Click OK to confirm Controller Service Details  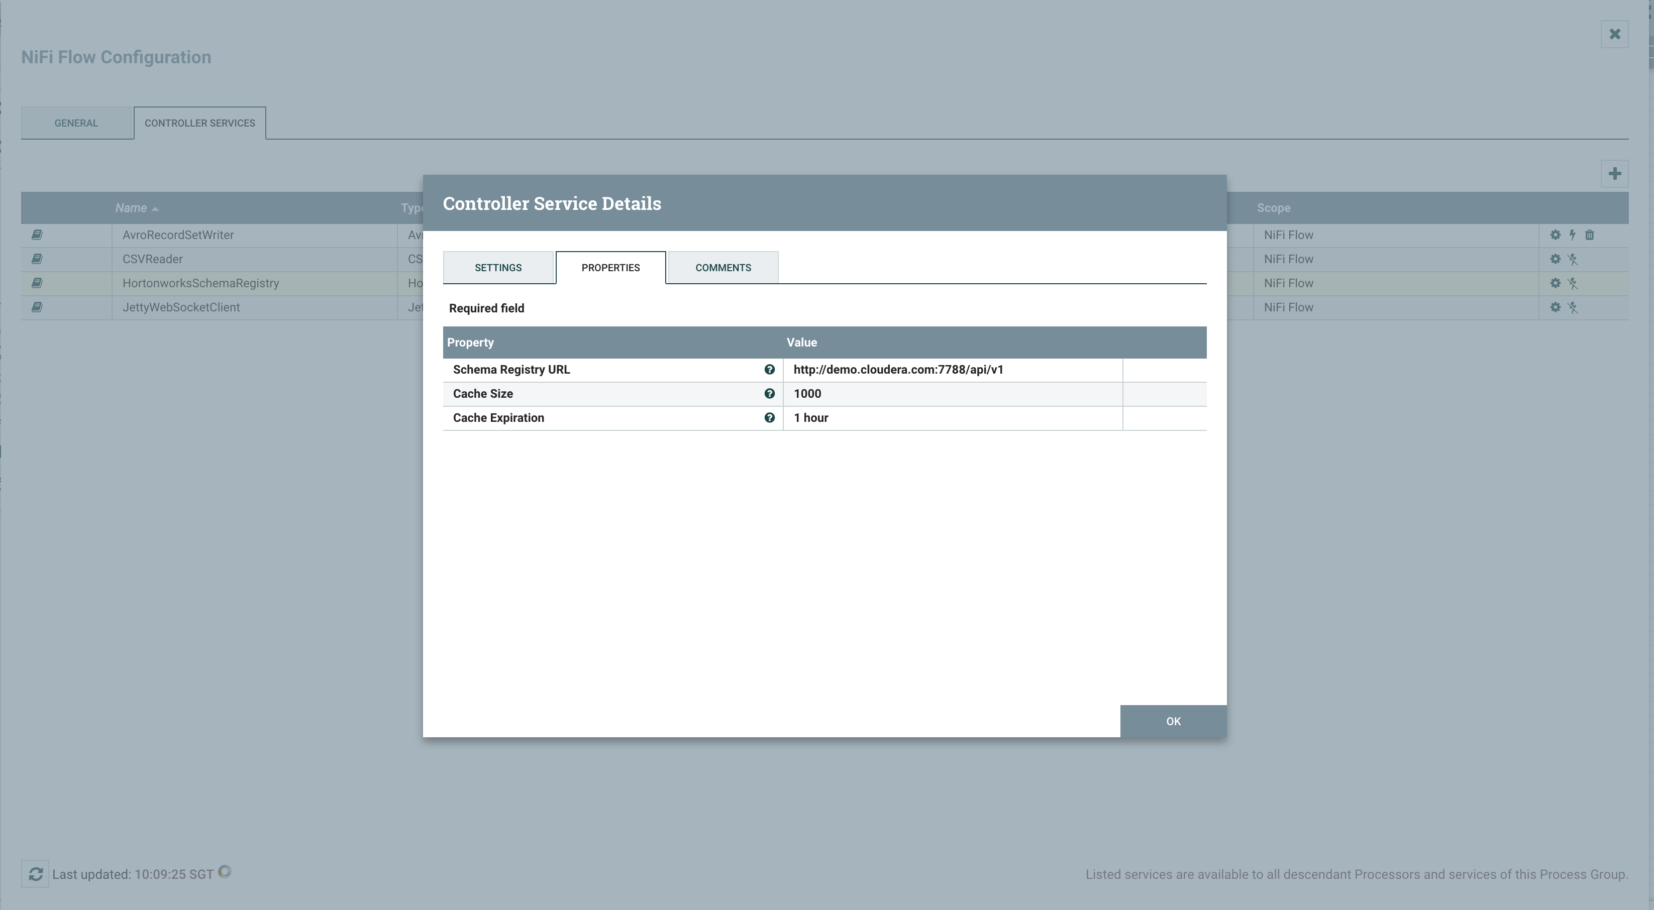(1173, 721)
